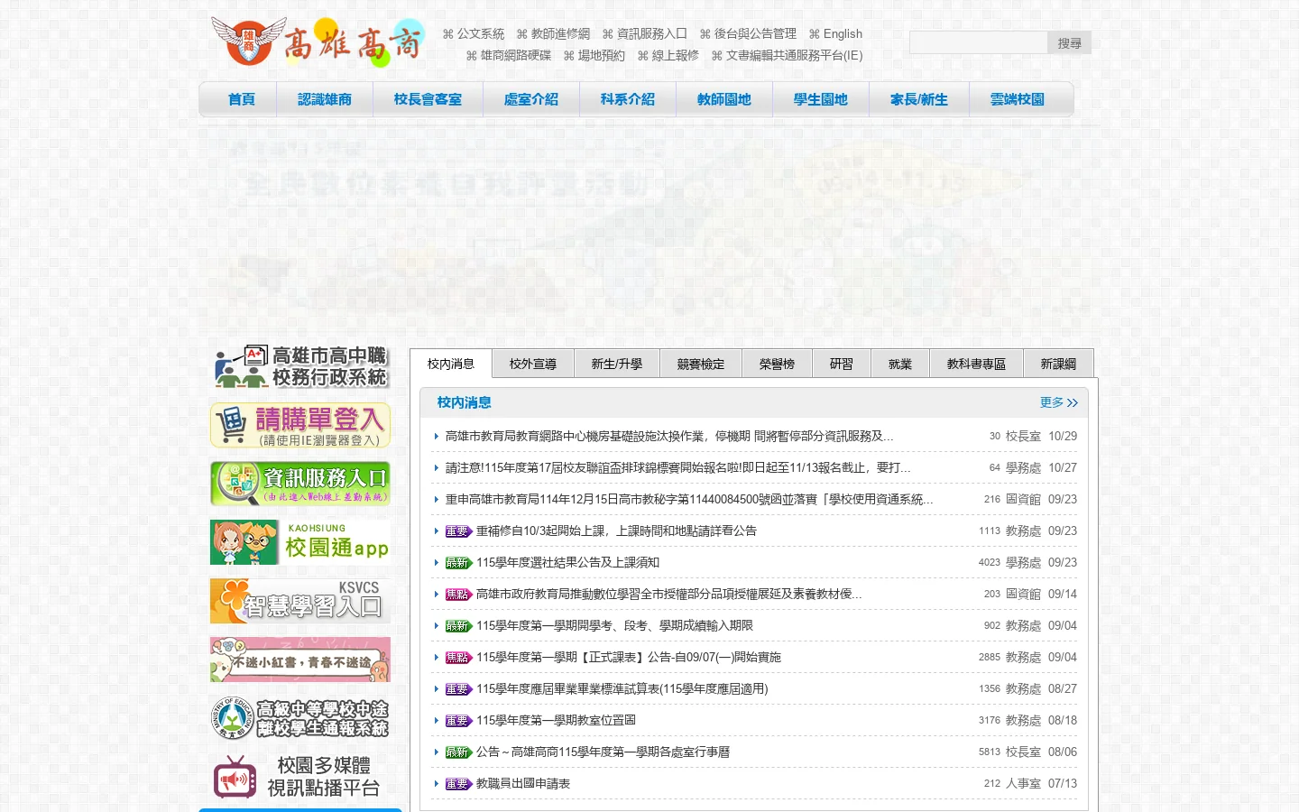Screen dimensions: 1299x812
Task: Open 教職員出國申請表 announcement
Action: point(523,783)
